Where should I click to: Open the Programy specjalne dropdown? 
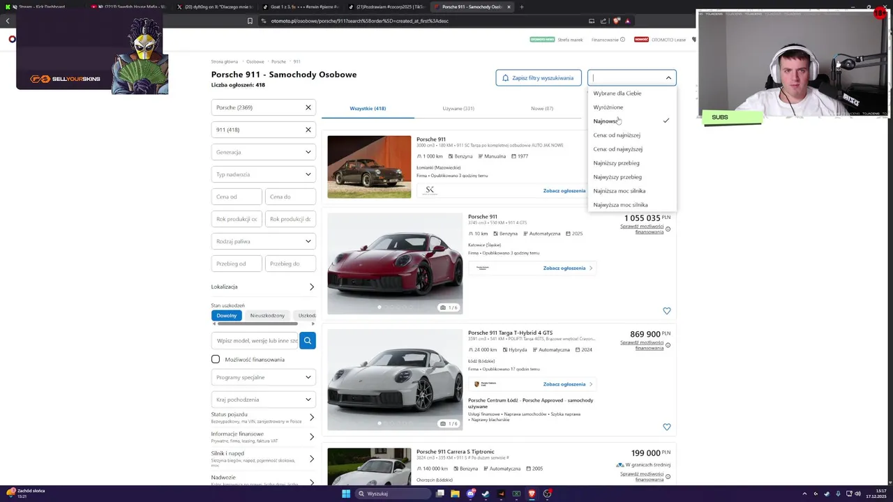pos(264,377)
